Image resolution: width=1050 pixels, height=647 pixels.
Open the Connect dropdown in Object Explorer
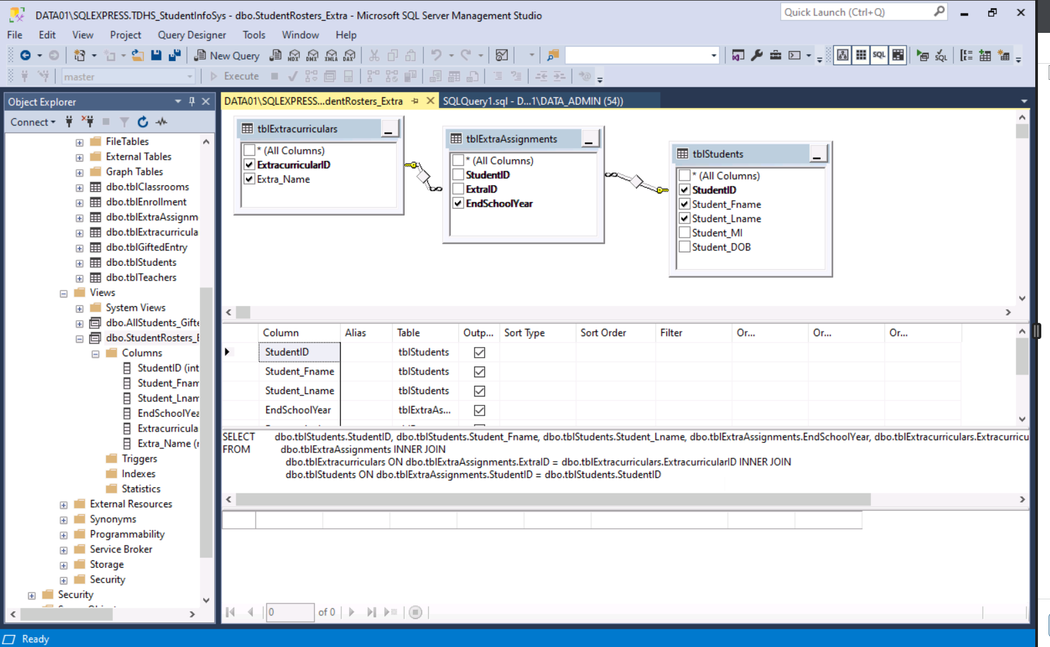(x=33, y=121)
